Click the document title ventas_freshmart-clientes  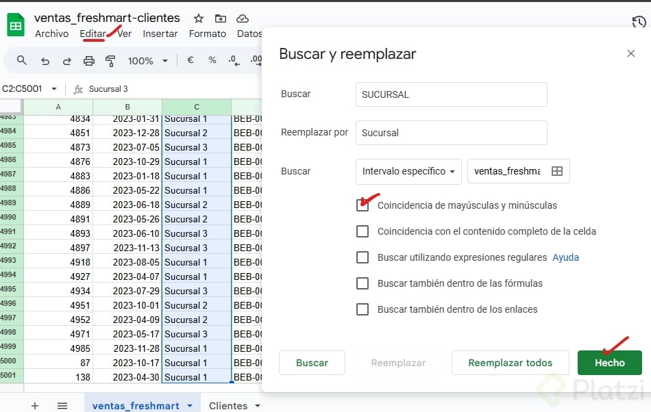[x=107, y=18]
